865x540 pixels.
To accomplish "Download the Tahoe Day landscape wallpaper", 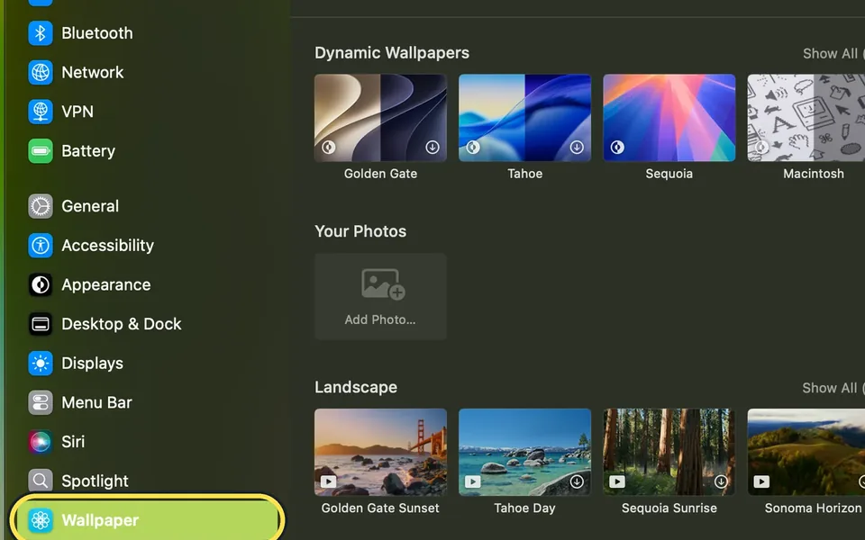I will coord(577,481).
